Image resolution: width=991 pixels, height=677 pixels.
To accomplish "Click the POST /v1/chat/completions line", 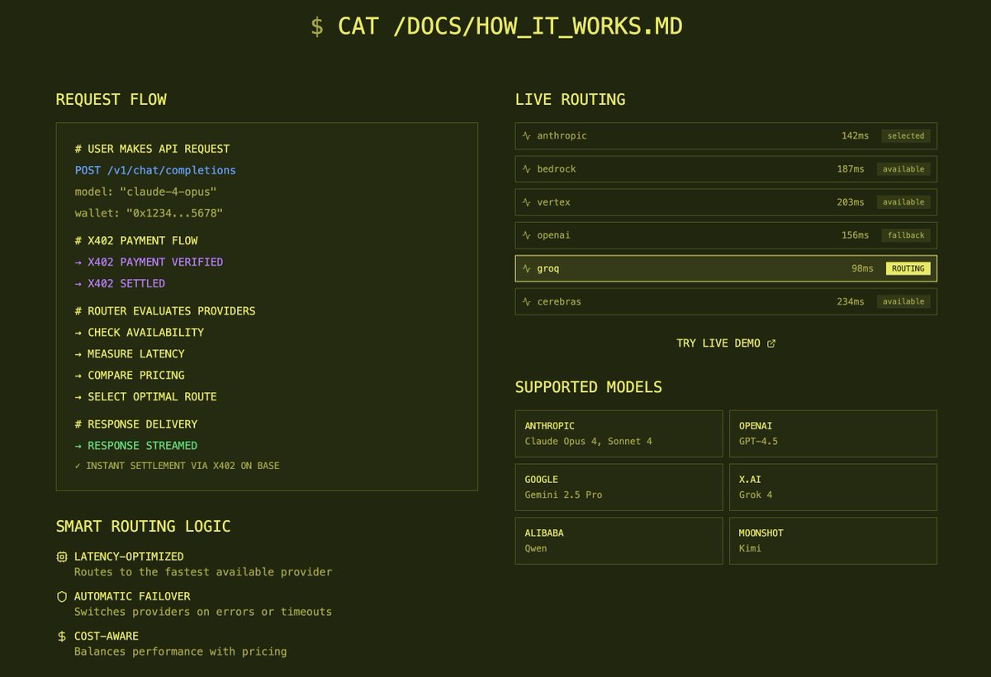I will (x=155, y=170).
